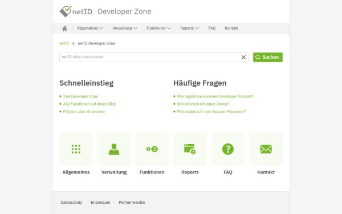Open the Funktionen steps icon tile
Screen dimensions: 342x214
pyautogui.click(x=152, y=149)
